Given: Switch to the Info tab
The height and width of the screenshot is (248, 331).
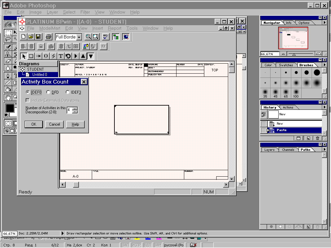Looking at the screenshot, I should [289, 23].
